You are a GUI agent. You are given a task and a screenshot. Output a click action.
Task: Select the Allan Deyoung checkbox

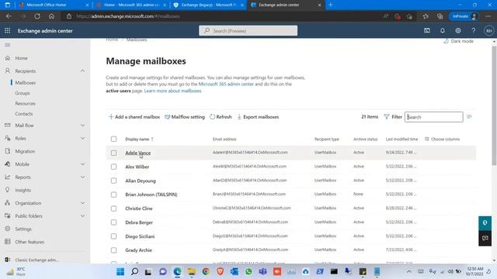click(x=114, y=181)
